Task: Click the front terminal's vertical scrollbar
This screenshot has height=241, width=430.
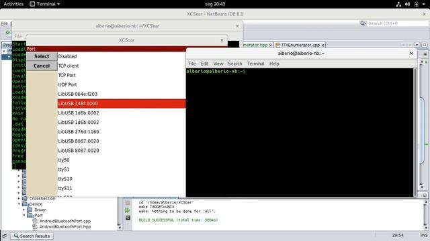Action: (x=415, y=132)
